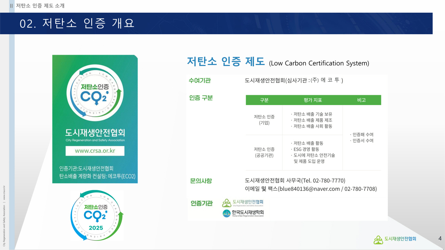This screenshot has height=250, width=445.
Task: Click the 비고 table column header
Action: 361,100
